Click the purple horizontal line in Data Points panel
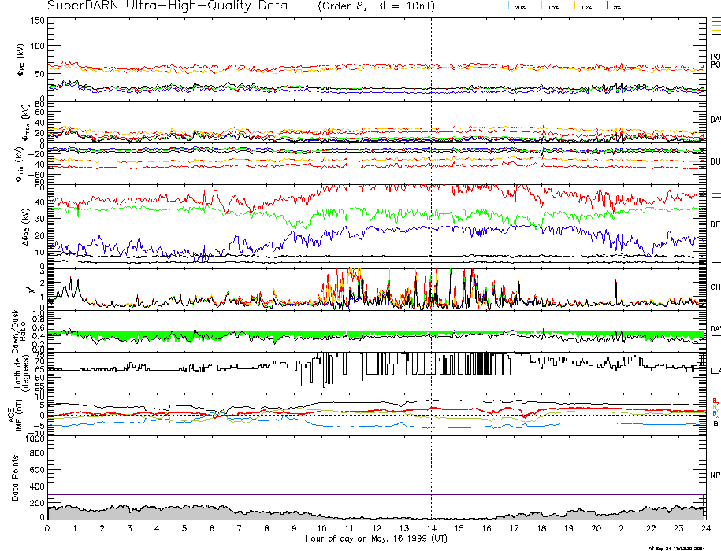The image size is (721, 551). pyautogui.click(x=315, y=495)
